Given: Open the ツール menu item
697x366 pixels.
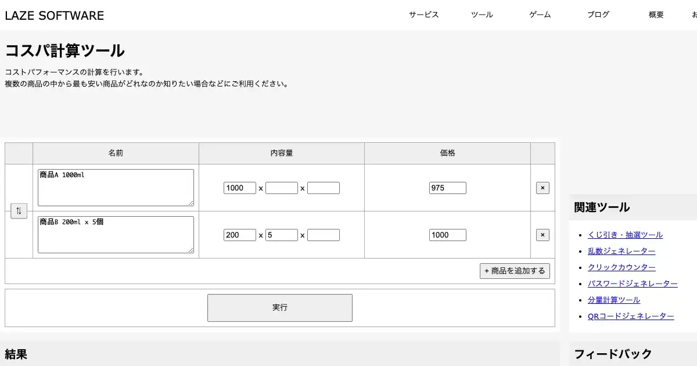Looking at the screenshot, I should 482,15.
